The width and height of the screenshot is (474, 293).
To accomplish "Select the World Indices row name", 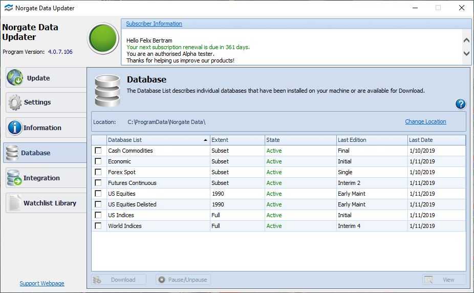I will [124, 226].
